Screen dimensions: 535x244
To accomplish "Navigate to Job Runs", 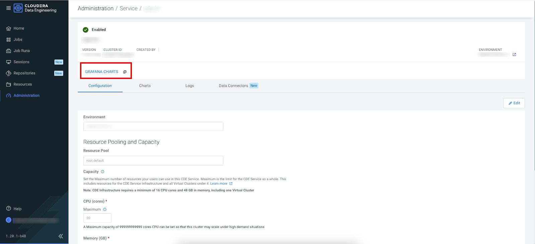I will tap(21, 51).
